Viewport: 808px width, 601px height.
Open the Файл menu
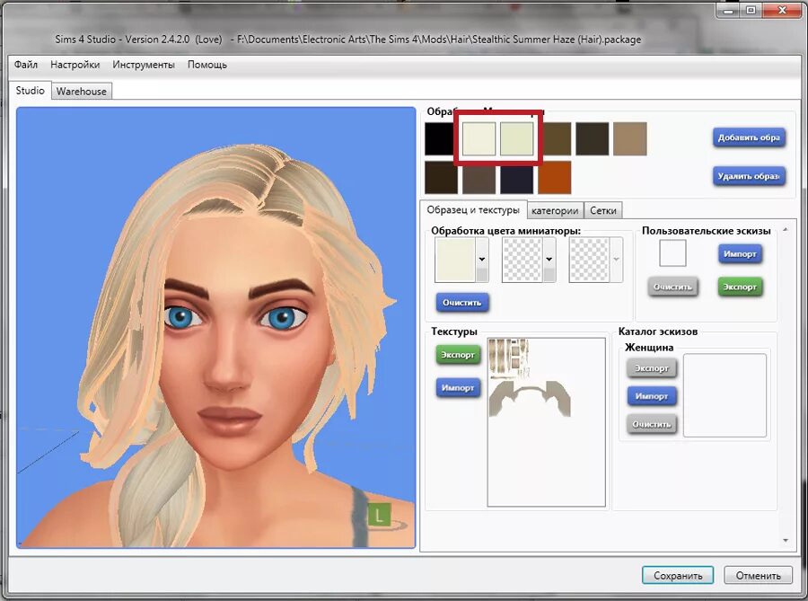[26, 65]
